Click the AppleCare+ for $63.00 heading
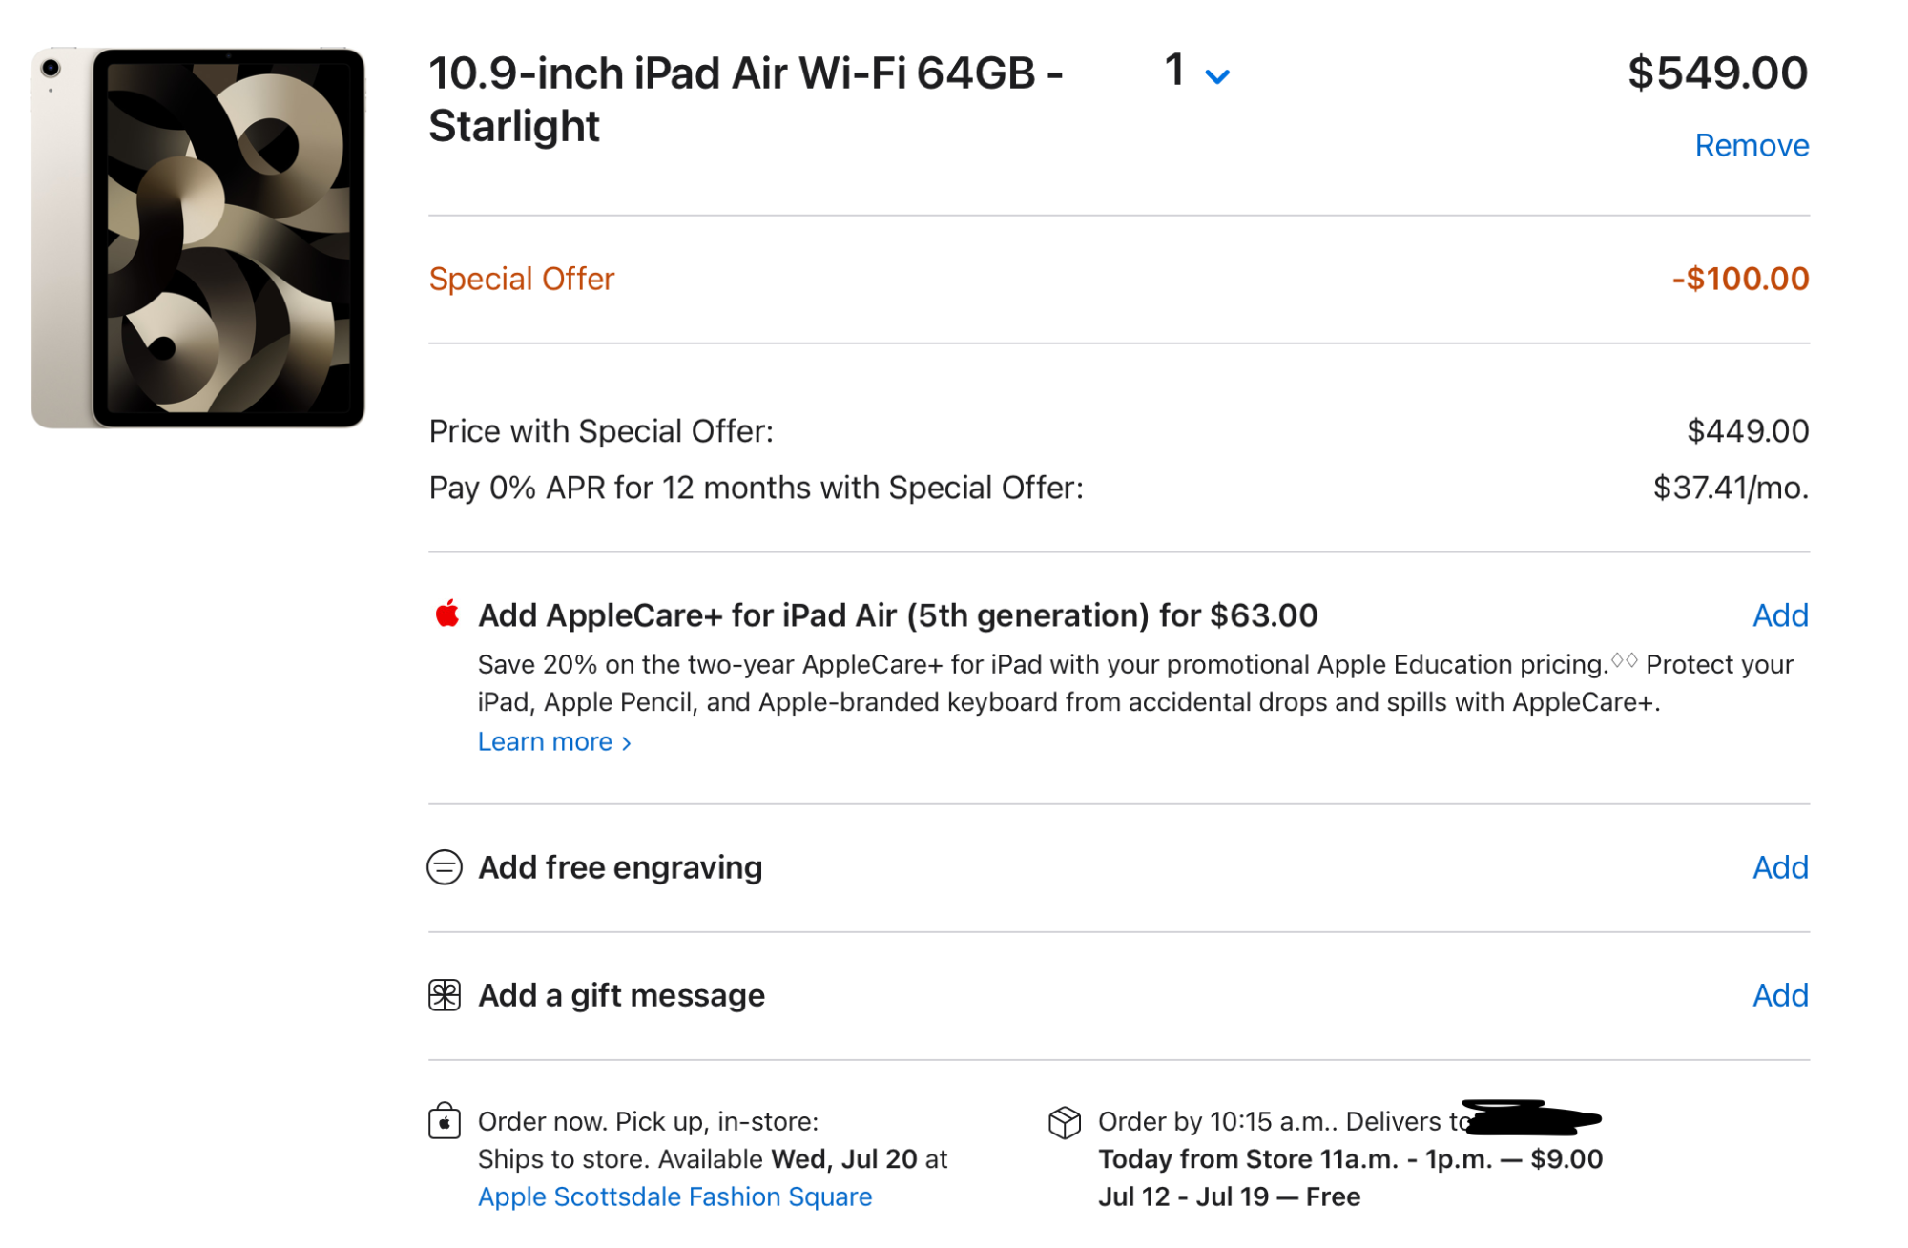Screen dimensions: 1908x1248 point(898,615)
